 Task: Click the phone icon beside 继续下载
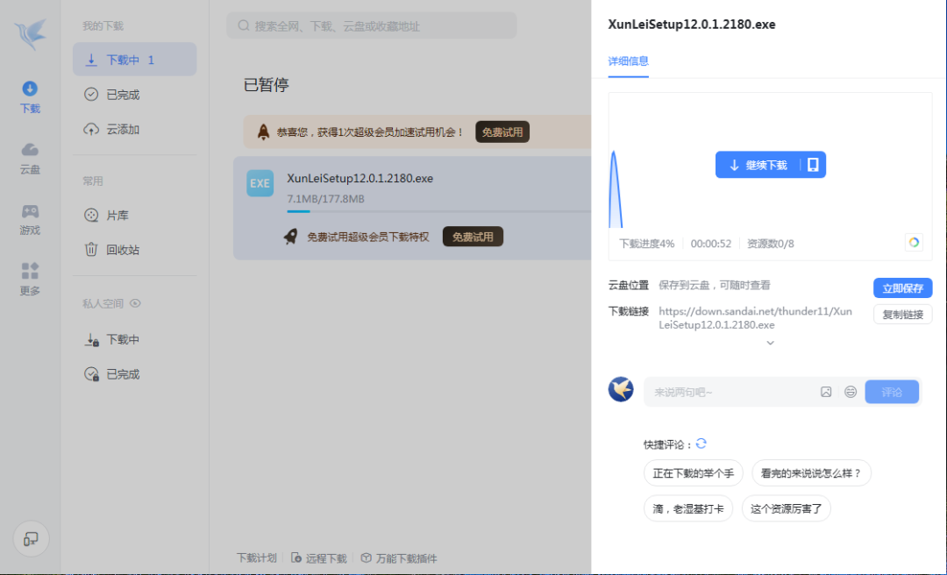pos(813,165)
